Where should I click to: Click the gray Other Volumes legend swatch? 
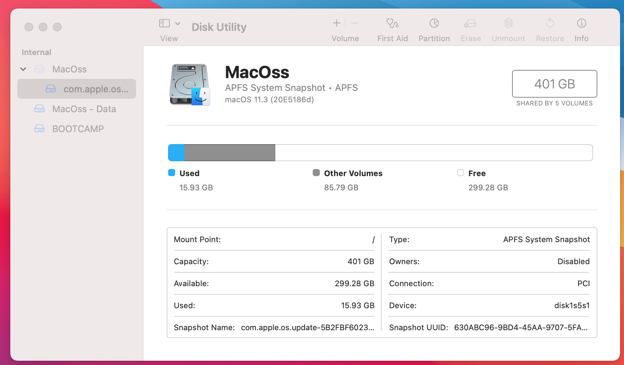pyautogui.click(x=316, y=173)
